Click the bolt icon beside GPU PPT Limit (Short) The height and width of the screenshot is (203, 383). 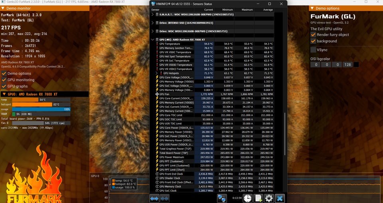[157, 169]
